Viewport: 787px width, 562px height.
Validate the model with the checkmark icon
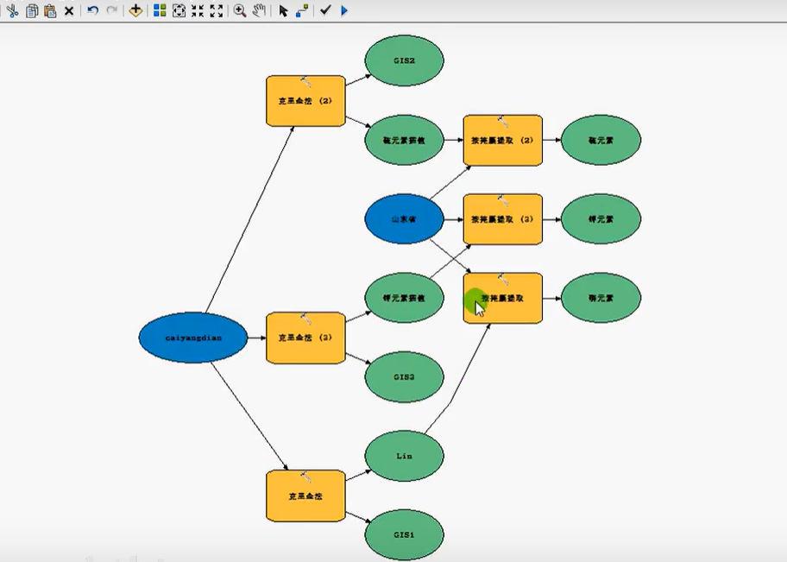tap(325, 10)
